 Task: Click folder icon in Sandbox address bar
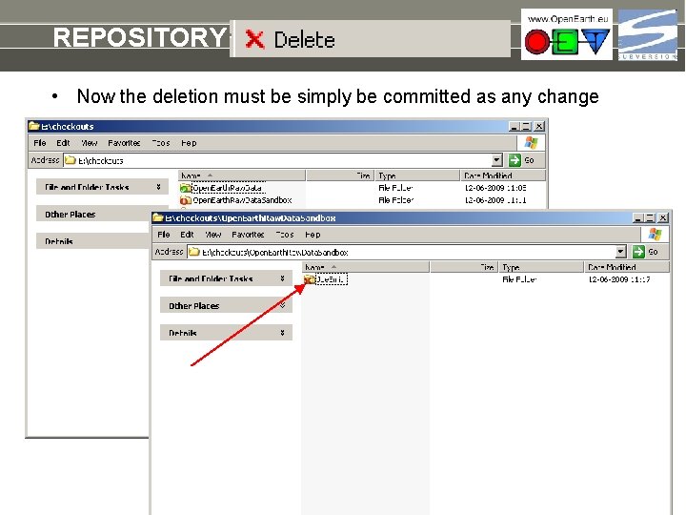[x=194, y=252]
